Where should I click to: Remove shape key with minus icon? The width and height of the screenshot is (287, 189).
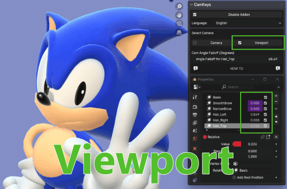[x=276, y=102]
